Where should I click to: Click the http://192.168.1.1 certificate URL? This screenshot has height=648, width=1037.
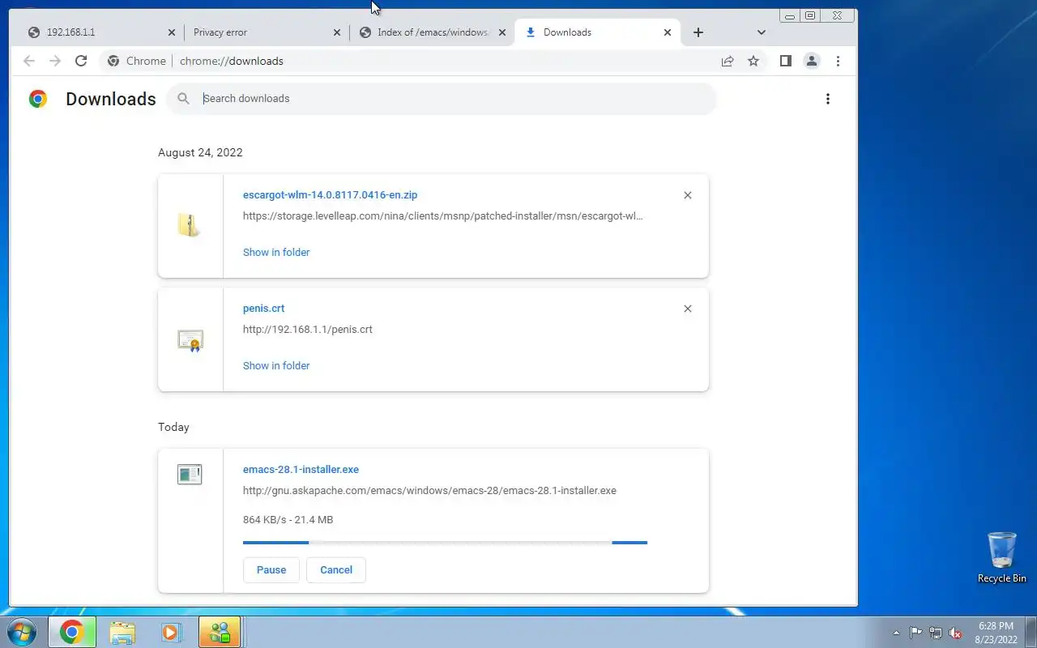(x=308, y=330)
